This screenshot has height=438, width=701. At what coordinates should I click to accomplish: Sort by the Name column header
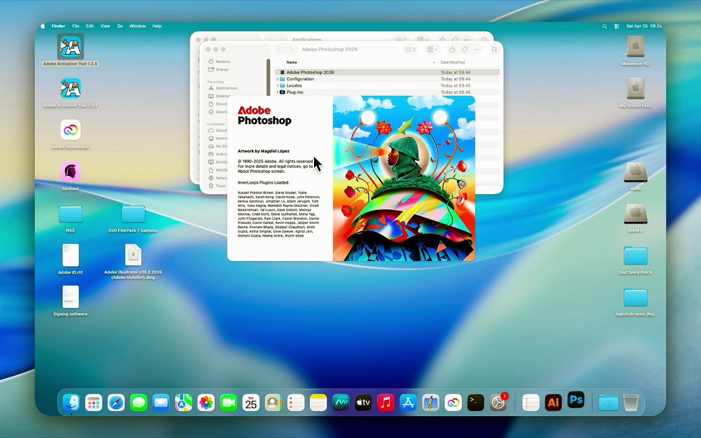[291, 63]
